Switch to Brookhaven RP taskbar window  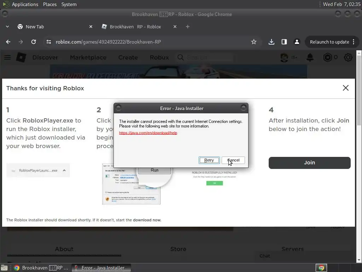(x=41, y=268)
